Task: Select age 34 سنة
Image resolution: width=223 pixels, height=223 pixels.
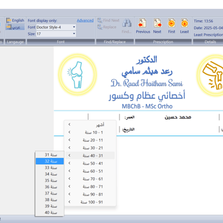Action: (49, 174)
